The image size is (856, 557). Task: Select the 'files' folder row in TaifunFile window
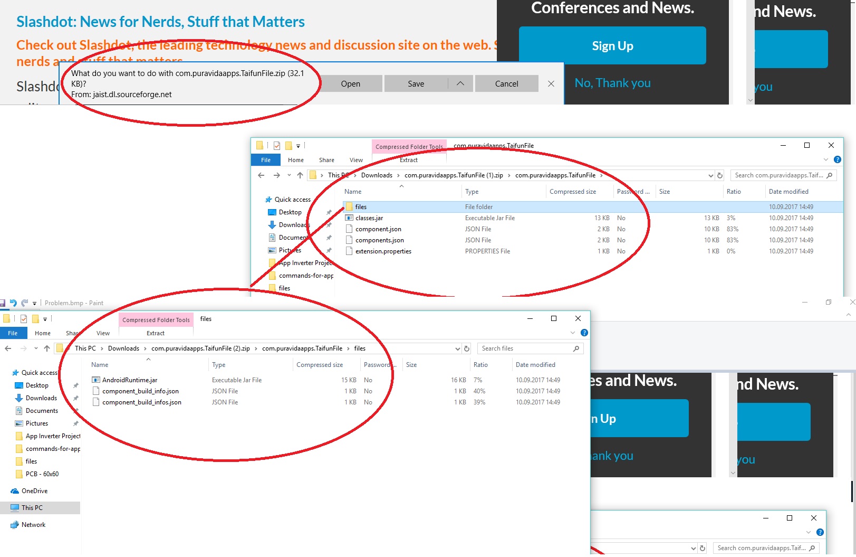(593, 207)
